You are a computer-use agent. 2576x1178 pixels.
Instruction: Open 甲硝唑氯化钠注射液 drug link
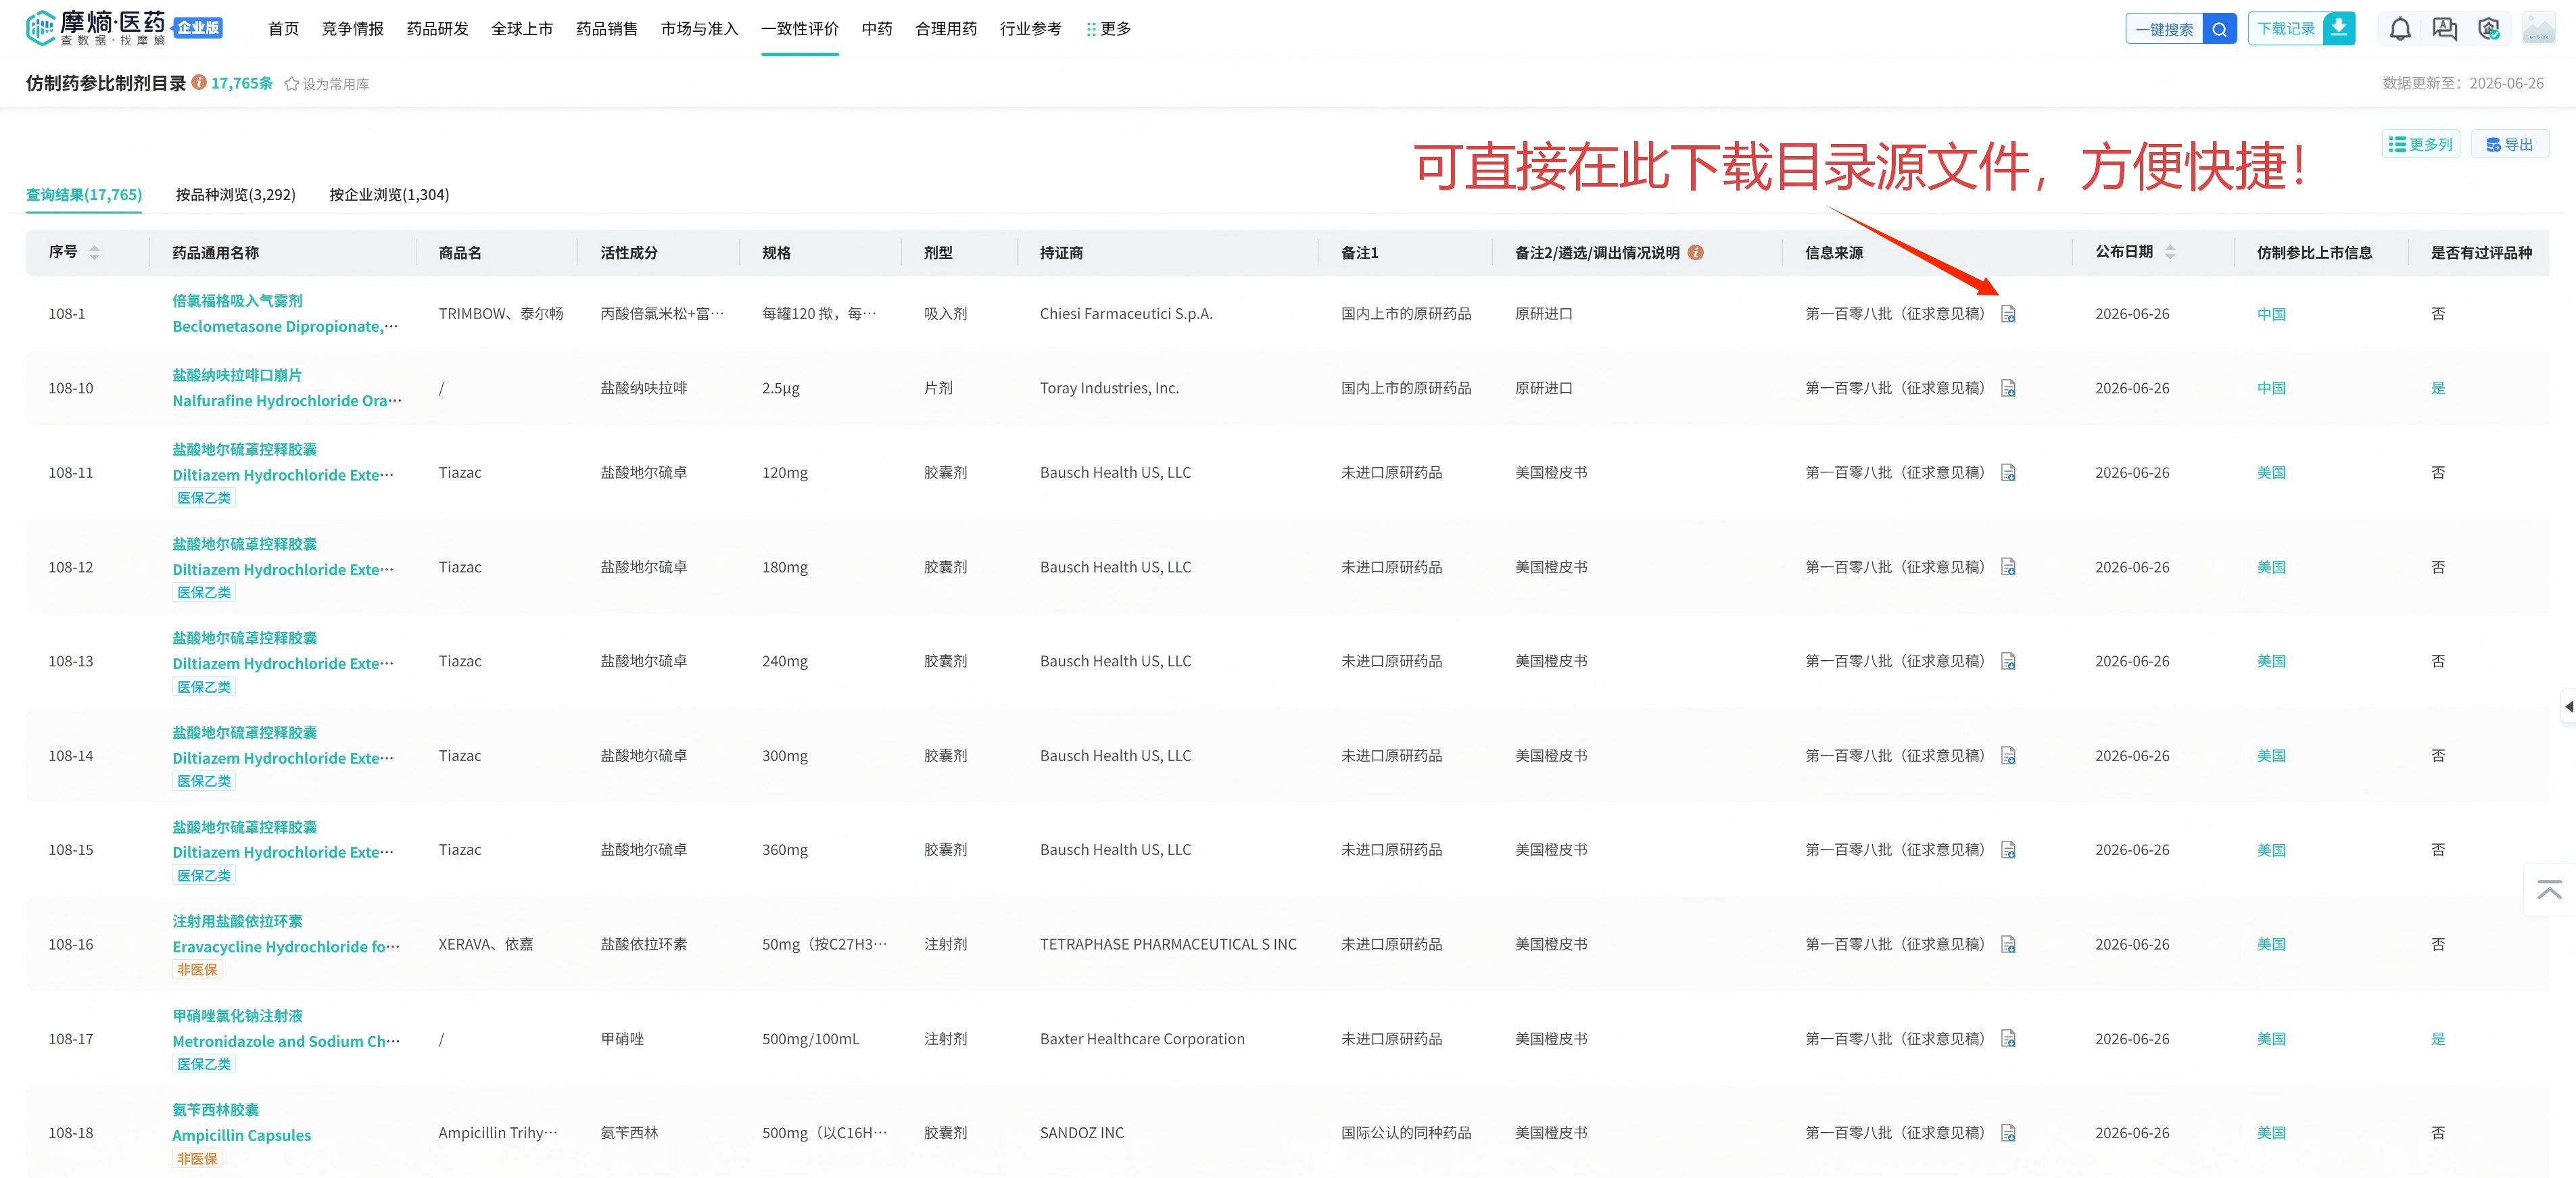[x=237, y=1016]
